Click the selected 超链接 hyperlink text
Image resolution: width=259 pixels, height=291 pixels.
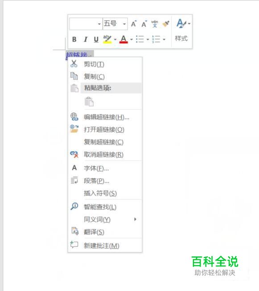pos(77,55)
